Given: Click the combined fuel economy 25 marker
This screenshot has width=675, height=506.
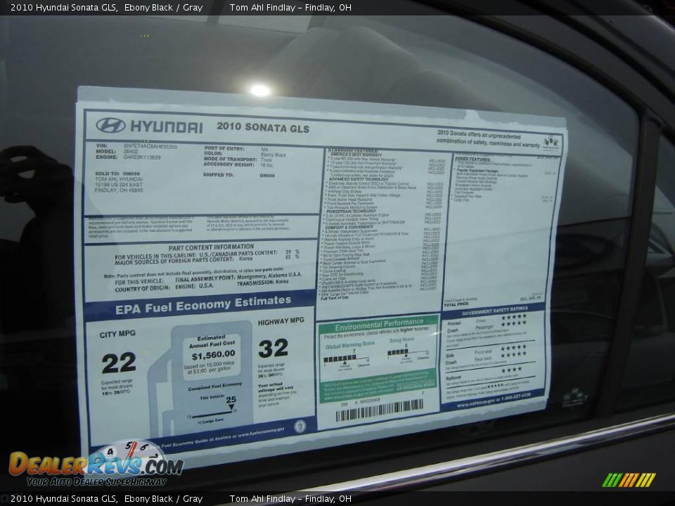Looking at the screenshot, I should coord(231,402).
